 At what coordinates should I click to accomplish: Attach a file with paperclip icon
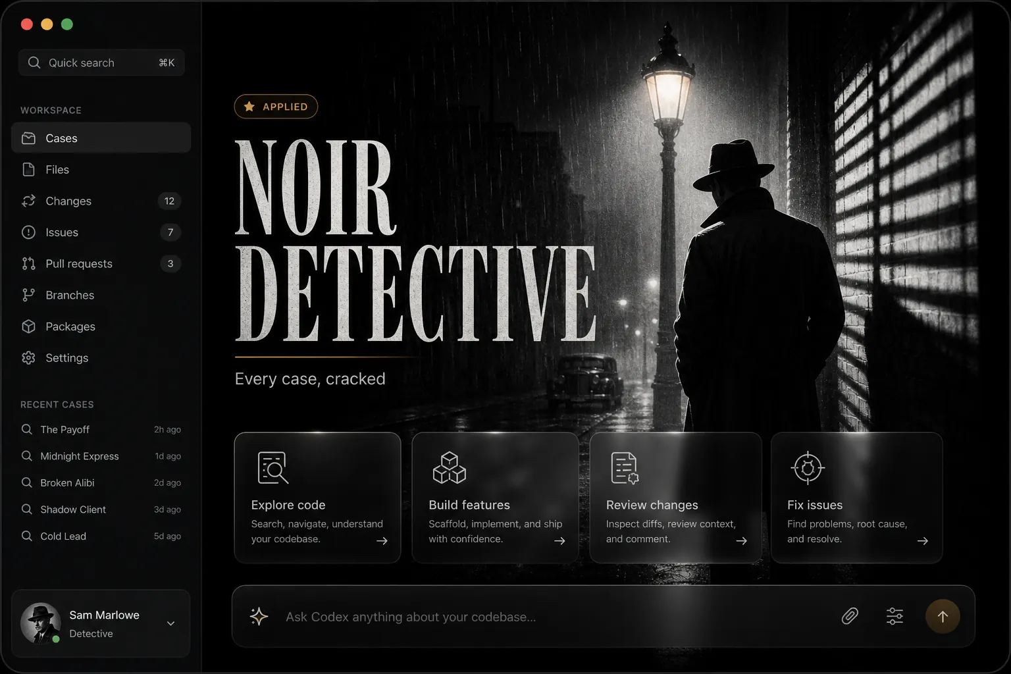coord(850,616)
